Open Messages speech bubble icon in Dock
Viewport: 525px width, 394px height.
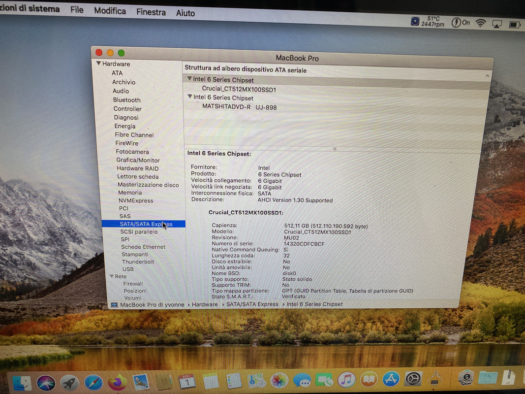(x=302, y=380)
